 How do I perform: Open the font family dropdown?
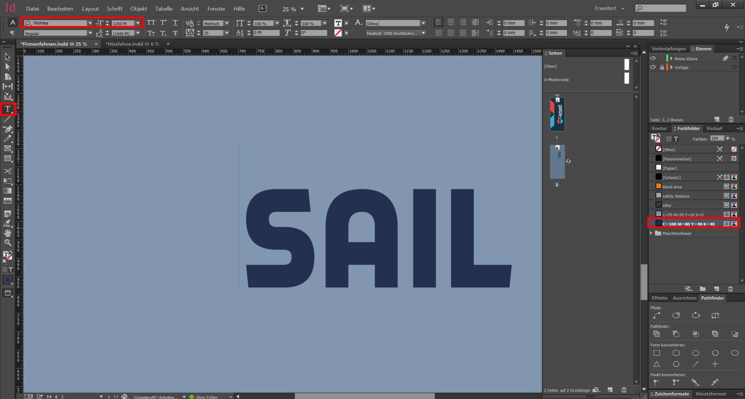pyautogui.click(x=90, y=23)
